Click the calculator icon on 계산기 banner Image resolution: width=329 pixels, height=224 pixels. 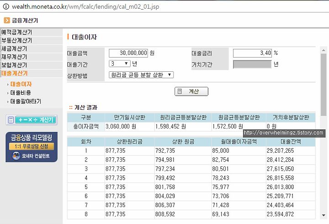point(11,120)
